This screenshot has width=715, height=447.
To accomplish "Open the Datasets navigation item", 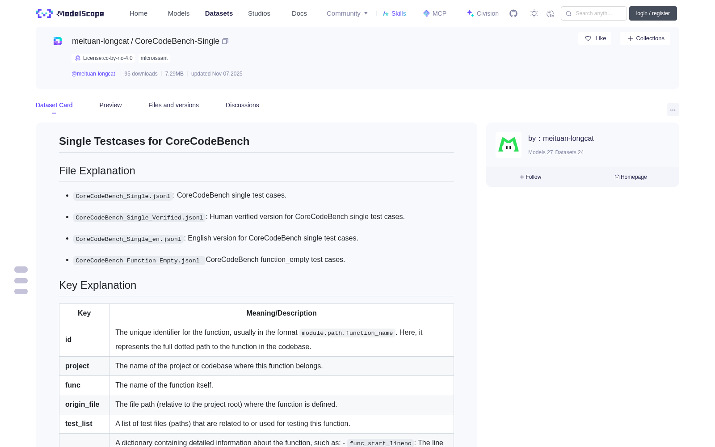I will [219, 13].
